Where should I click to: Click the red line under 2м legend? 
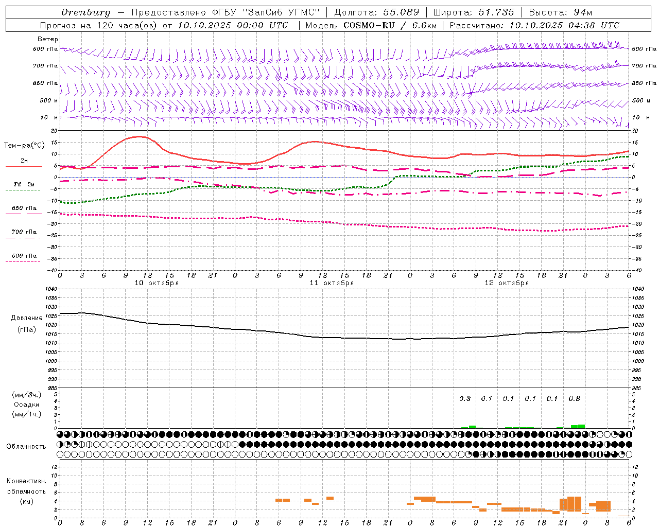coord(24,166)
